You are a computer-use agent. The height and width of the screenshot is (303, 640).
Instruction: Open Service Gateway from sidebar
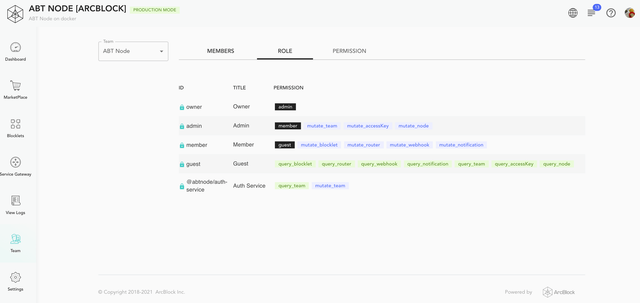pyautogui.click(x=15, y=162)
